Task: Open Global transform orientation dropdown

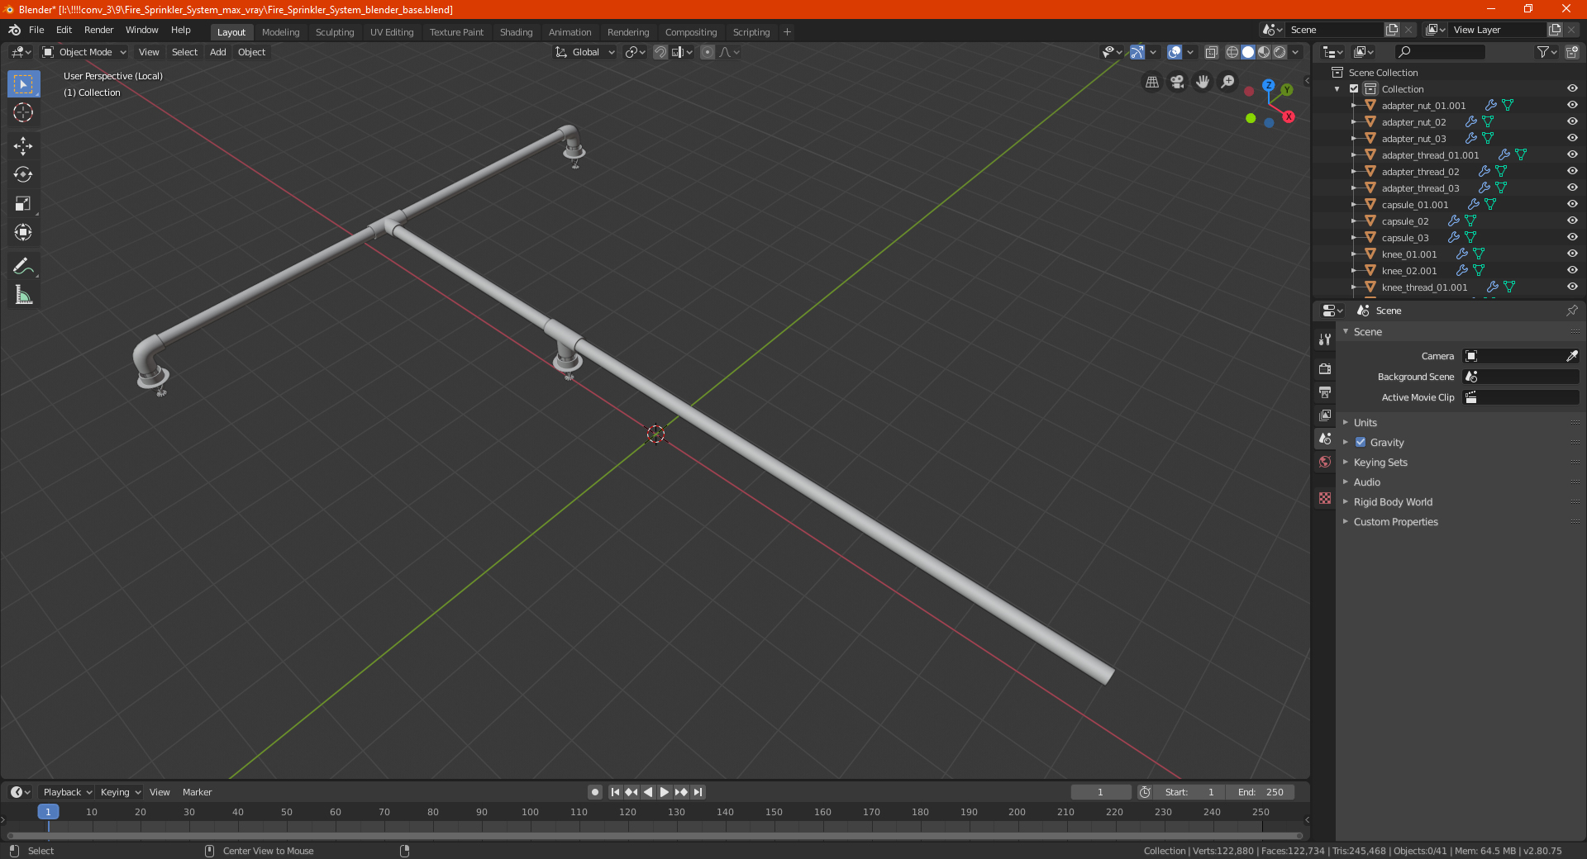Action: 584,52
